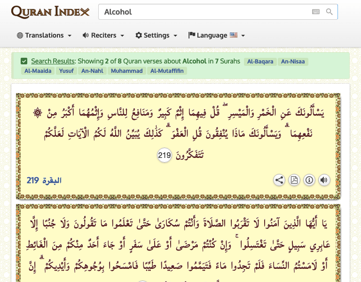Click the share icon for verse 219
361x282 pixels.
pyautogui.click(x=279, y=180)
